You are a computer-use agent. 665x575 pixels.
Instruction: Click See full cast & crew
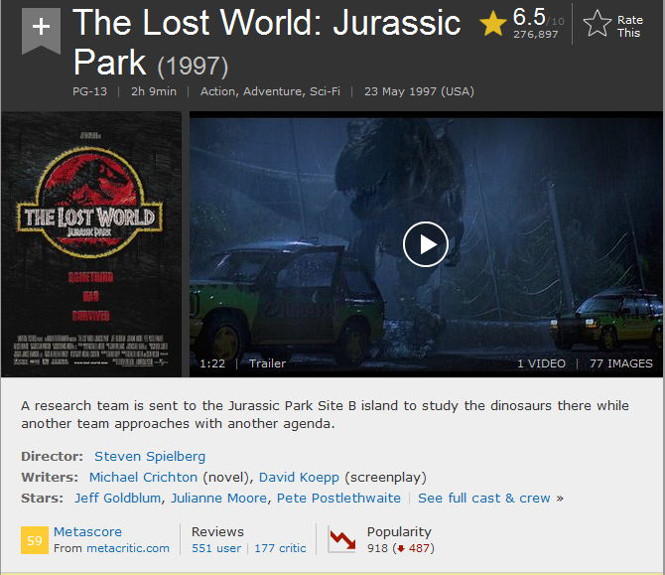pos(484,498)
